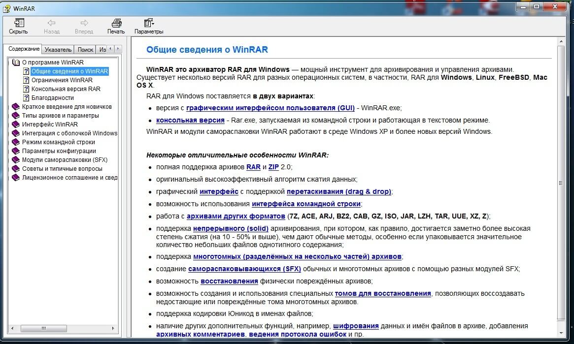Open the консольная версия link
This screenshot has height=344, width=574.
coord(190,120)
